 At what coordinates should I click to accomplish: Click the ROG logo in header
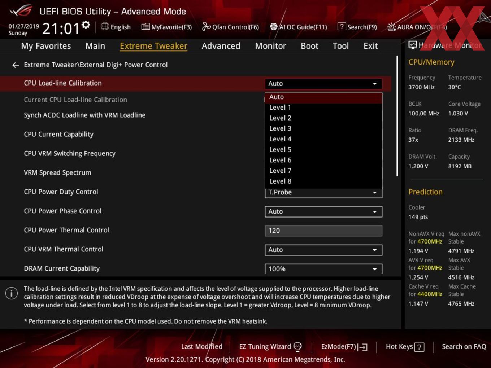(21, 10)
